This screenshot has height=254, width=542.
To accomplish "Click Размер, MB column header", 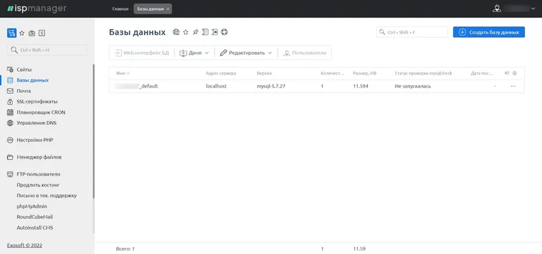I will pos(365,74).
